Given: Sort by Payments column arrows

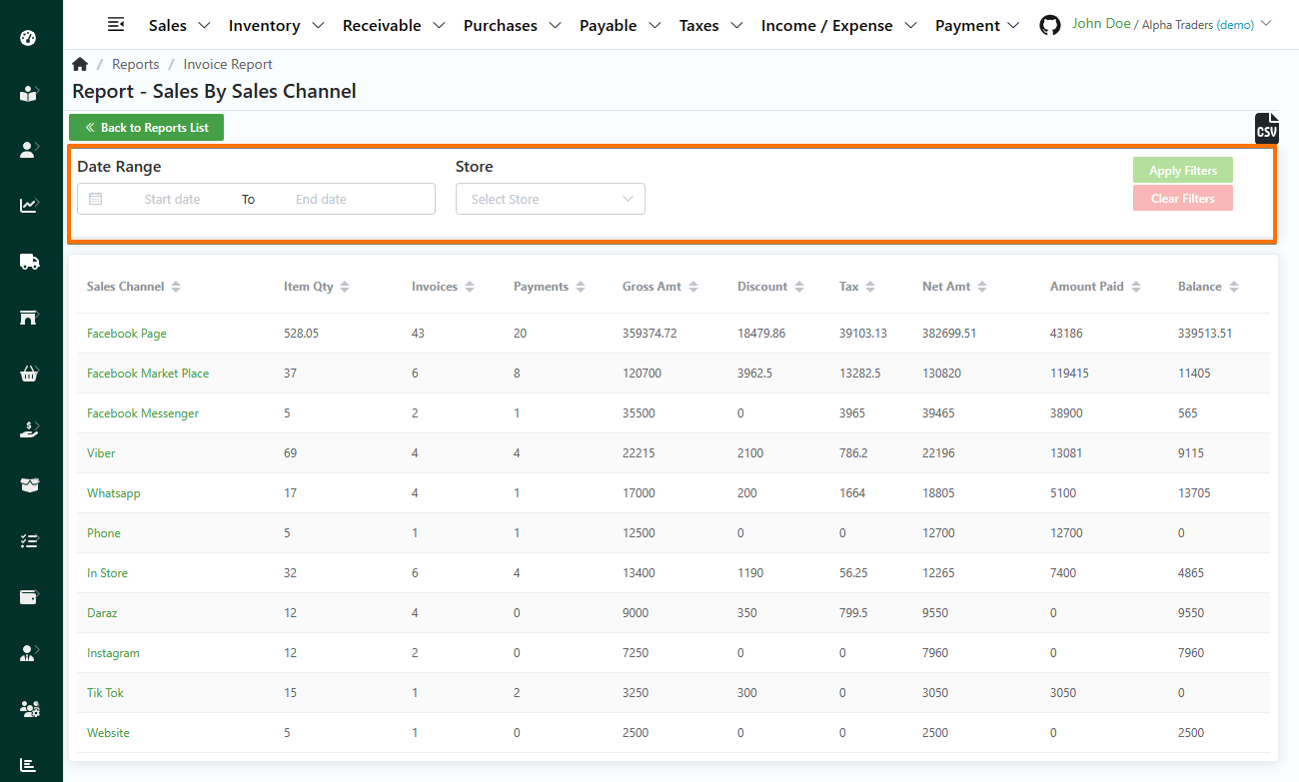Looking at the screenshot, I should click(580, 287).
